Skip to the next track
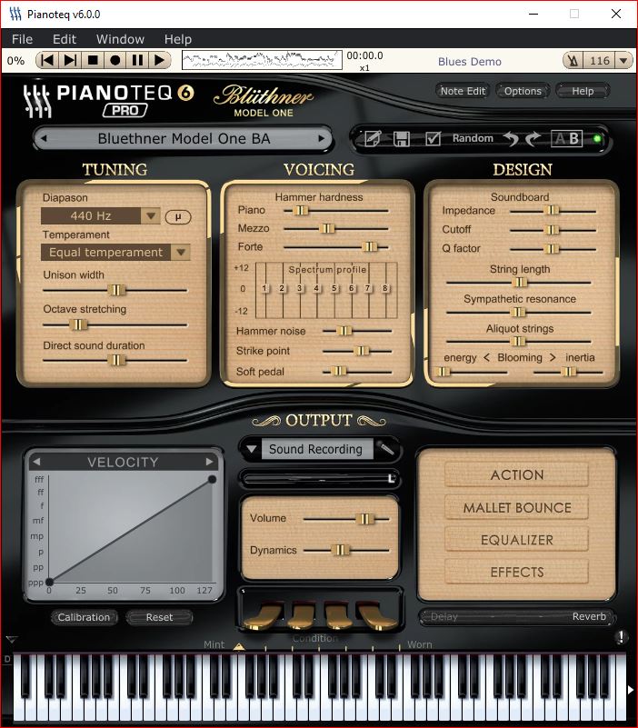This screenshot has width=638, height=728. pyautogui.click(x=70, y=60)
